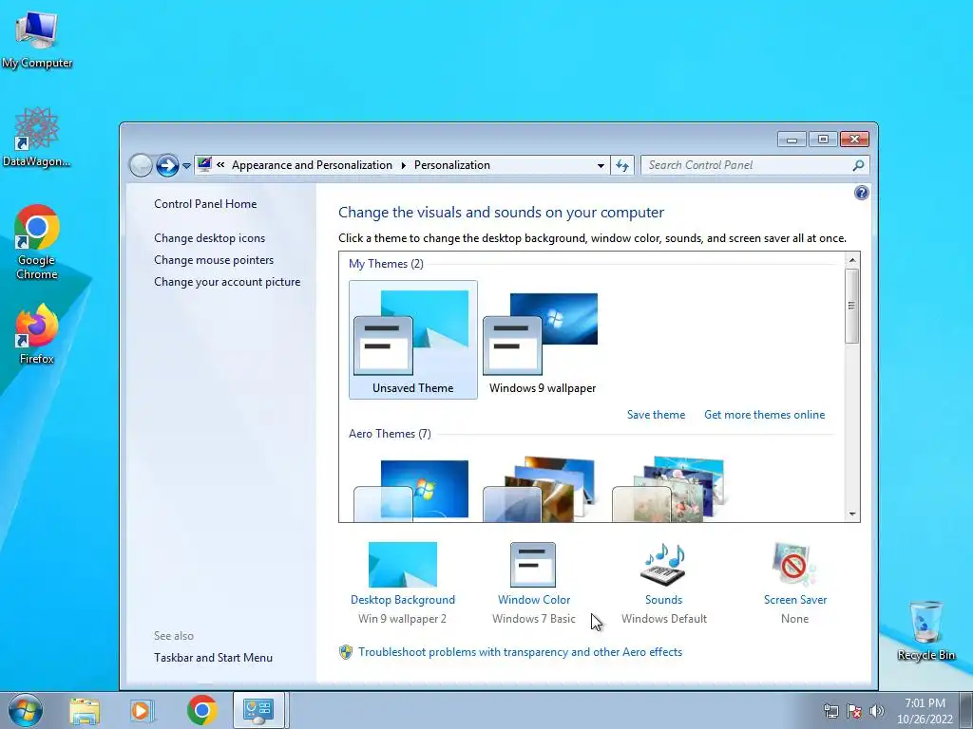Click the themes list scrollbar thumb
The width and height of the screenshot is (973, 729).
click(852, 306)
